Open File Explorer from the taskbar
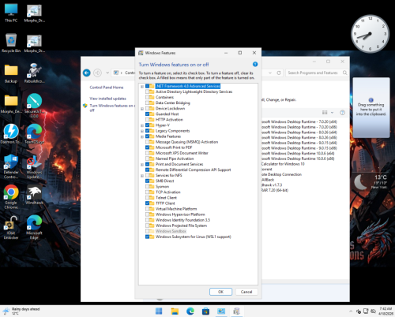This screenshot has width=395, height=317. [x=175, y=311]
